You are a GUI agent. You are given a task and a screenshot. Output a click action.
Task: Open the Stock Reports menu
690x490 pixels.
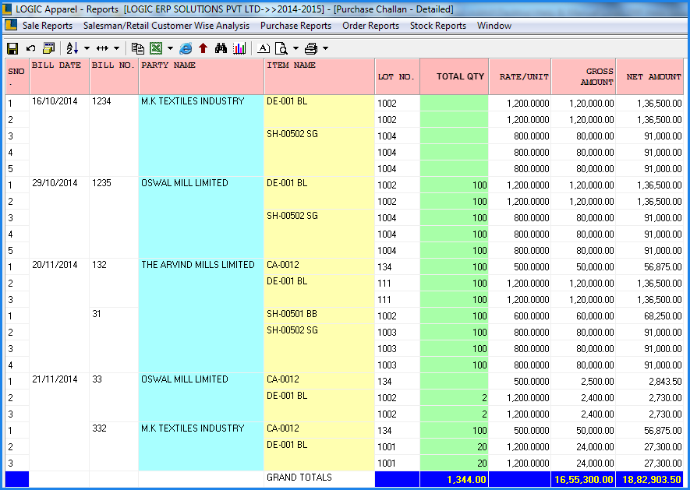(438, 26)
